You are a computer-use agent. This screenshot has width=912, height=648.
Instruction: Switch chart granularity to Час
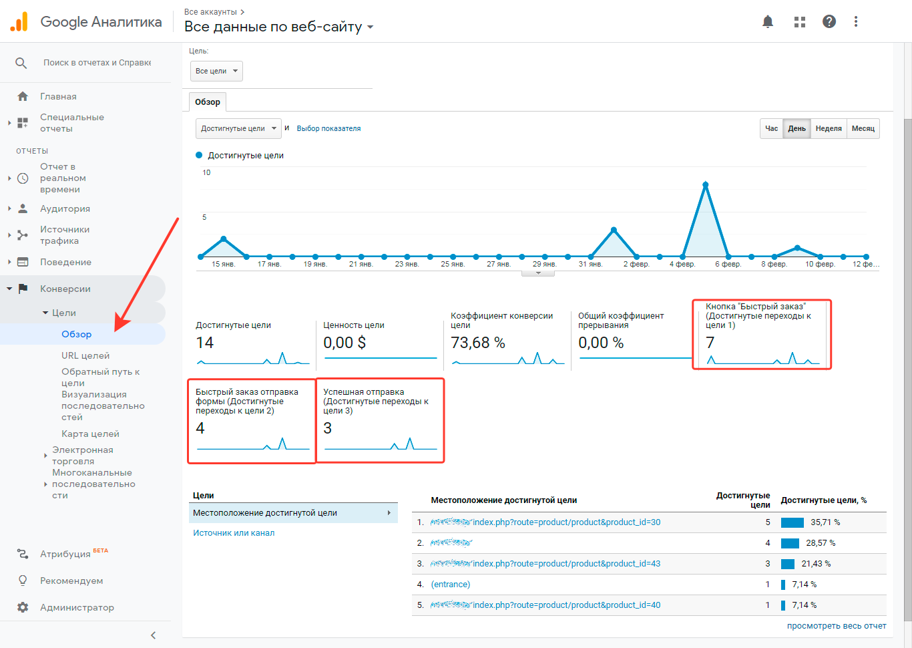[x=771, y=128]
